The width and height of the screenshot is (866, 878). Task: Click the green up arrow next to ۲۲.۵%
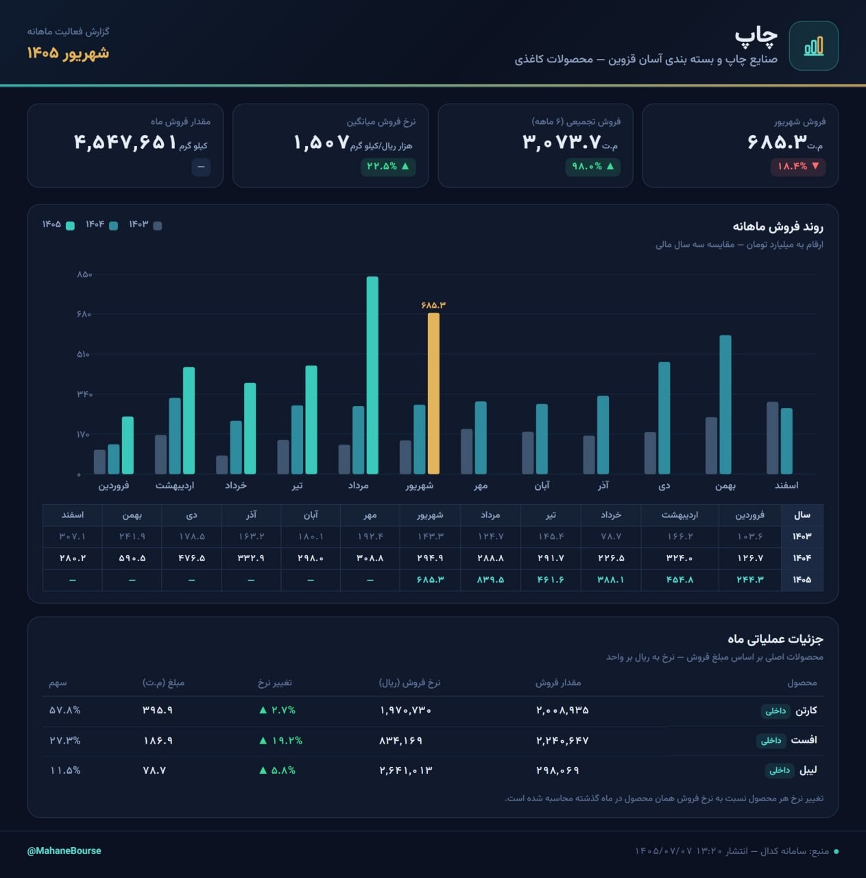tap(405, 166)
